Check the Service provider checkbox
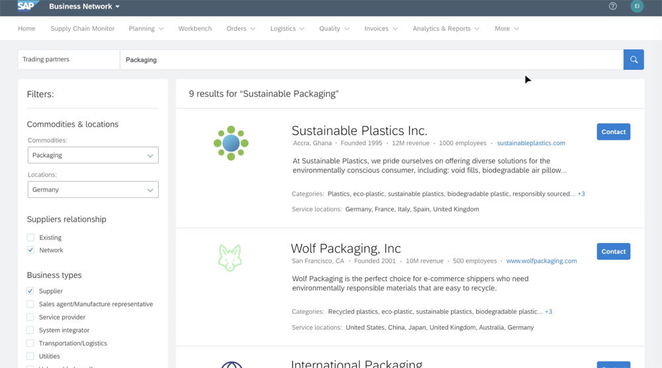 click(30, 317)
